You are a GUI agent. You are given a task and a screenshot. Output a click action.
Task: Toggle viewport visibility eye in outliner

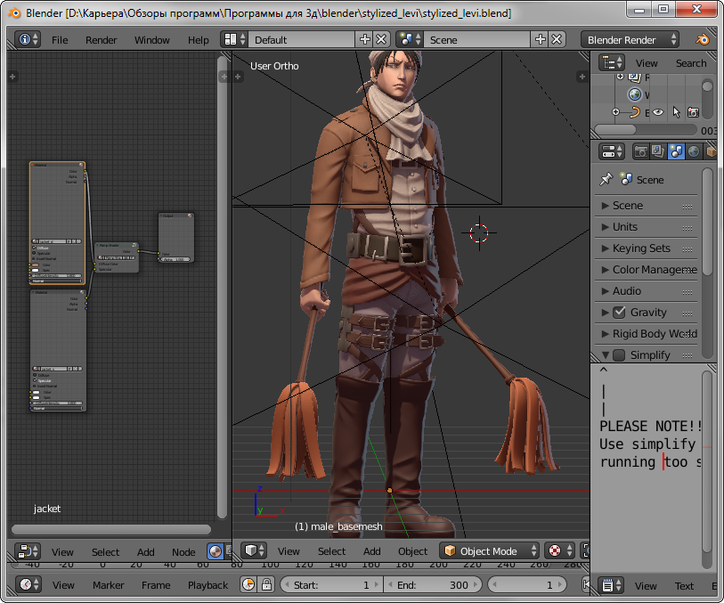coord(658,112)
